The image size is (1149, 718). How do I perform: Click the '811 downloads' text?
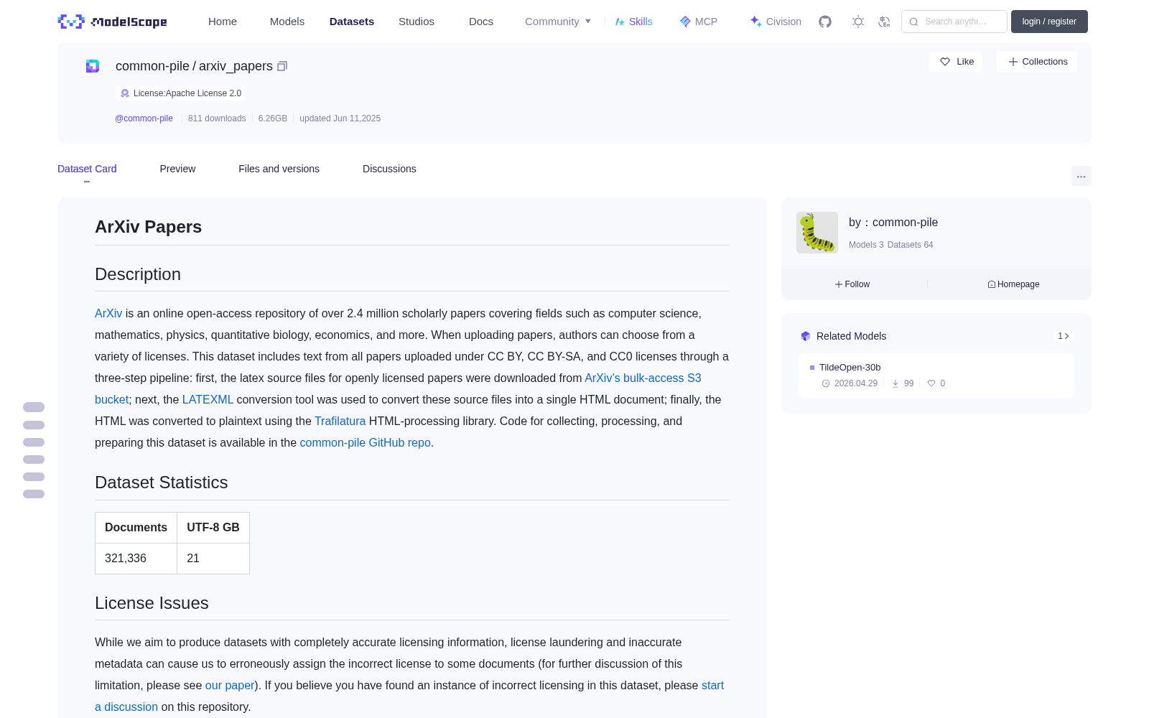[217, 118]
